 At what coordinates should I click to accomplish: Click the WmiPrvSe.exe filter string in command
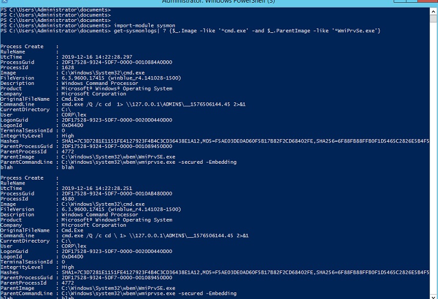(354, 31)
